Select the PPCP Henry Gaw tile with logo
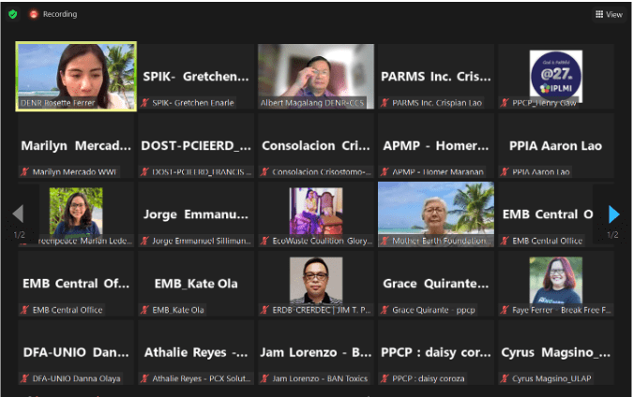 click(555, 76)
